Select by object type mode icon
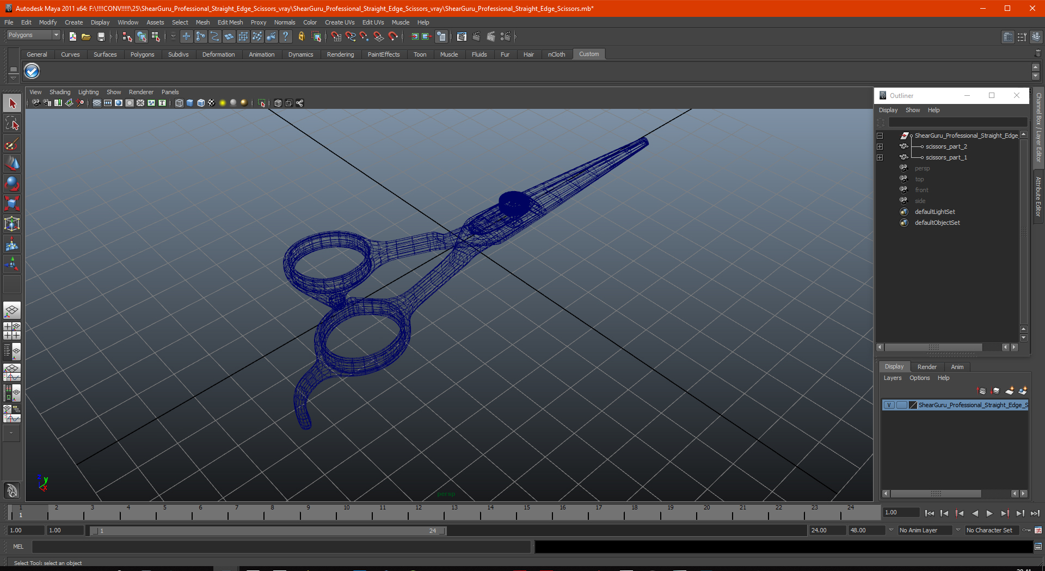Screen dimensions: 1045x571 tap(142, 36)
